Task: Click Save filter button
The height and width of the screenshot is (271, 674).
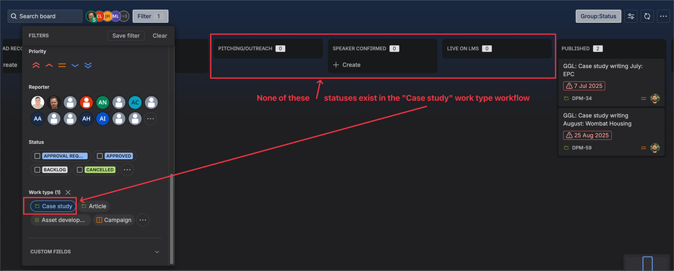Action: point(126,36)
